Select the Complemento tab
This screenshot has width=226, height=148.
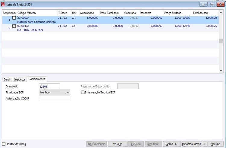click(37, 79)
